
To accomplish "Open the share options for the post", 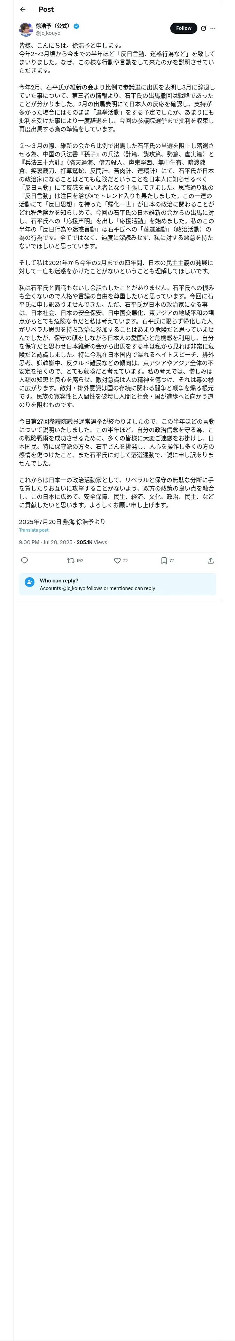I will [211, 560].
